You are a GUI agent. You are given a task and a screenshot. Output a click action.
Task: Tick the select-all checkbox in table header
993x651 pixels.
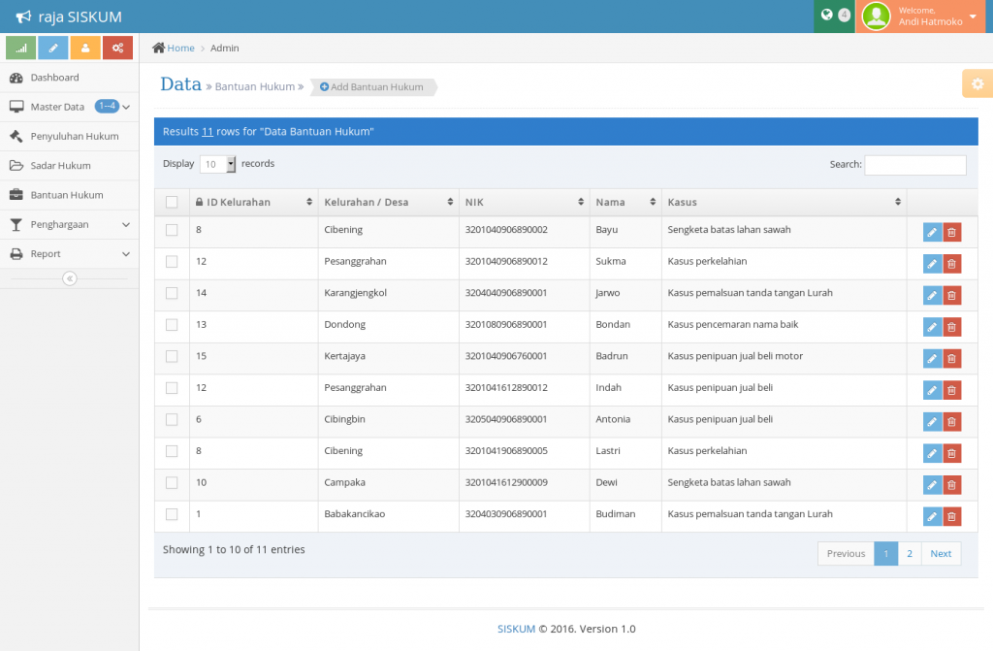(x=172, y=202)
